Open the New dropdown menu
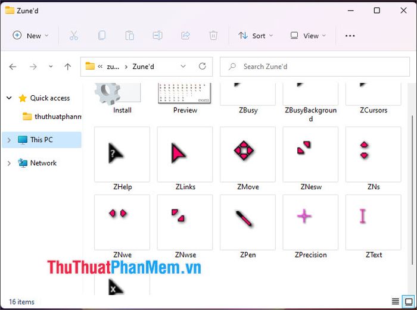The image size is (417, 310). (30, 36)
